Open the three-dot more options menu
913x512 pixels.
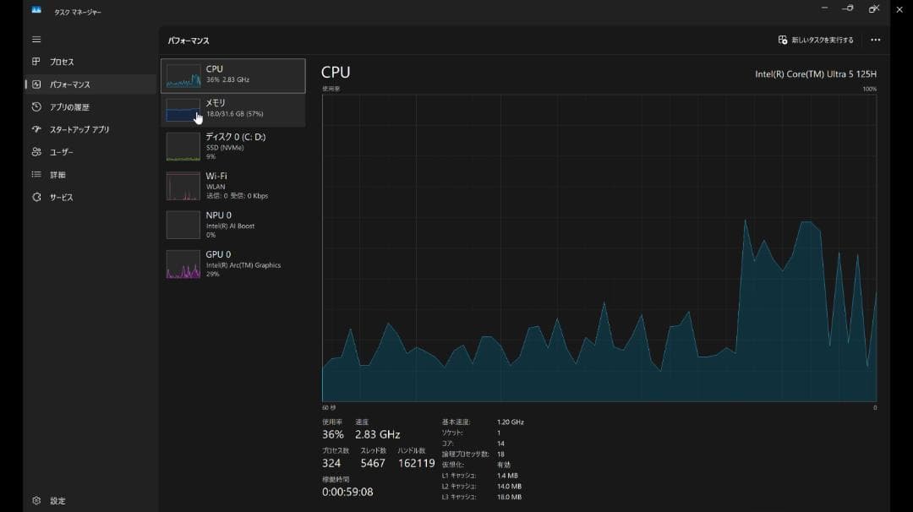click(x=875, y=40)
